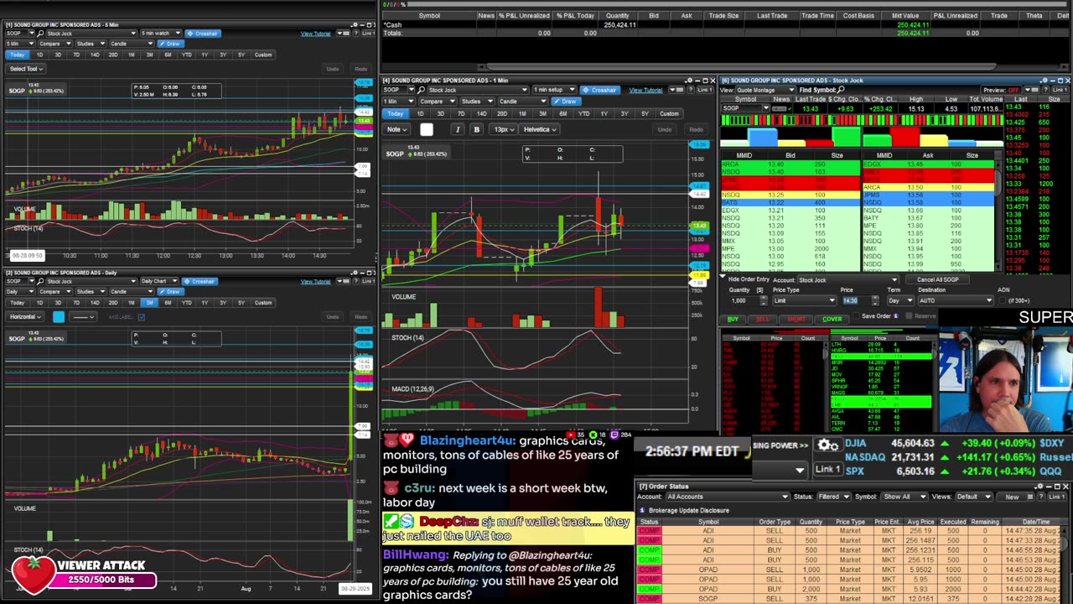Open the settings gear on the market index ticker
1073x604 pixels.
(x=827, y=445)
